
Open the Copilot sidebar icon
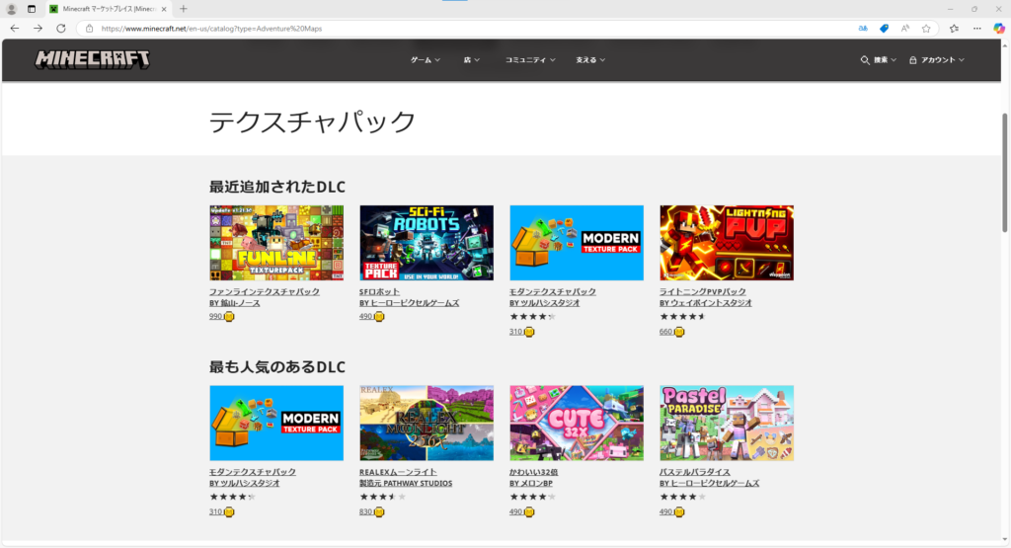999,29
